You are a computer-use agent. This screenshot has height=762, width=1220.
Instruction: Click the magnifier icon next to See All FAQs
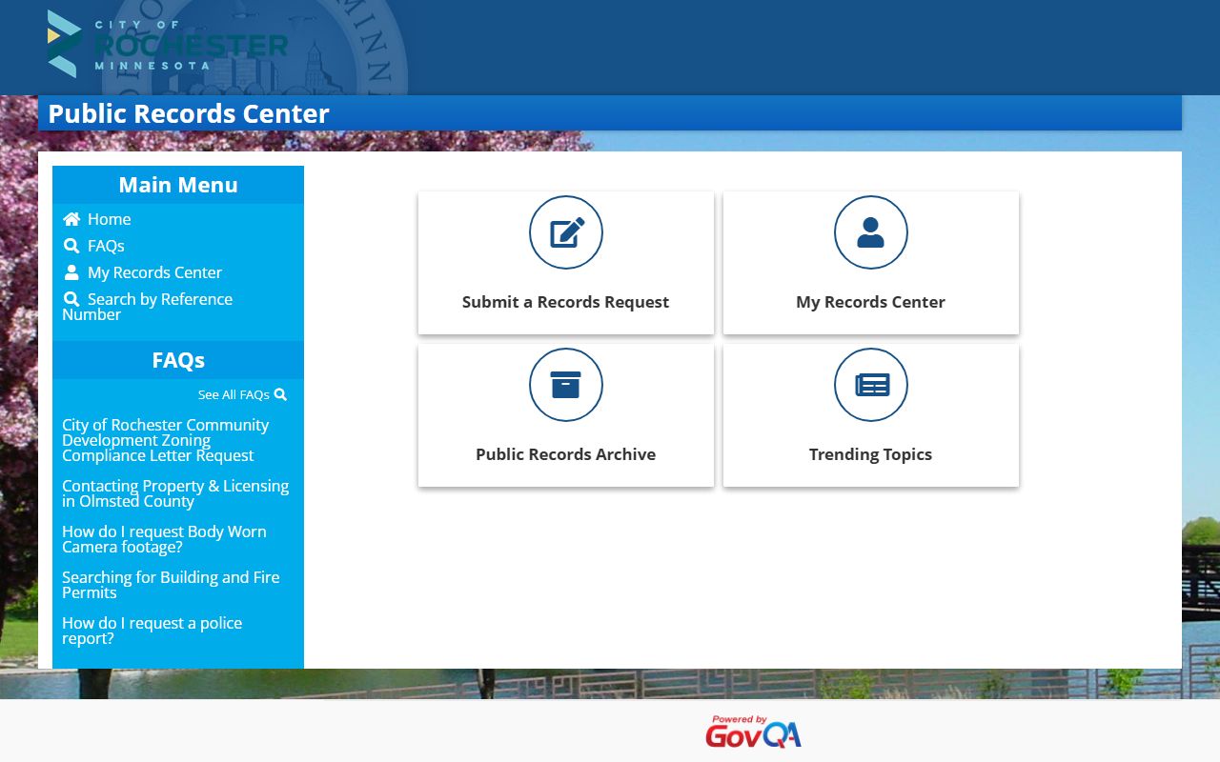(x=280, y=394)
